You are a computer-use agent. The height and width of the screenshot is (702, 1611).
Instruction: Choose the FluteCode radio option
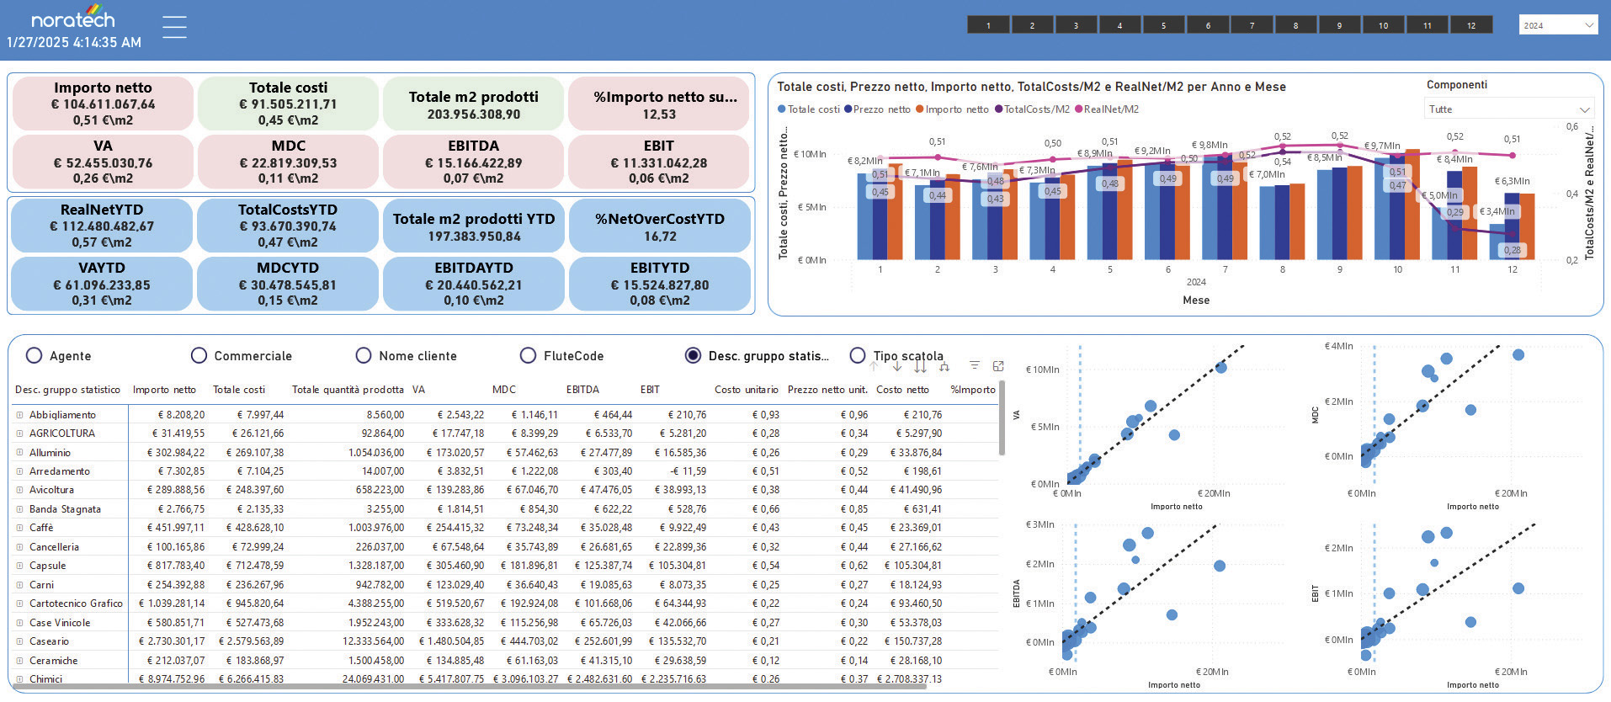[x=528, y=355]
